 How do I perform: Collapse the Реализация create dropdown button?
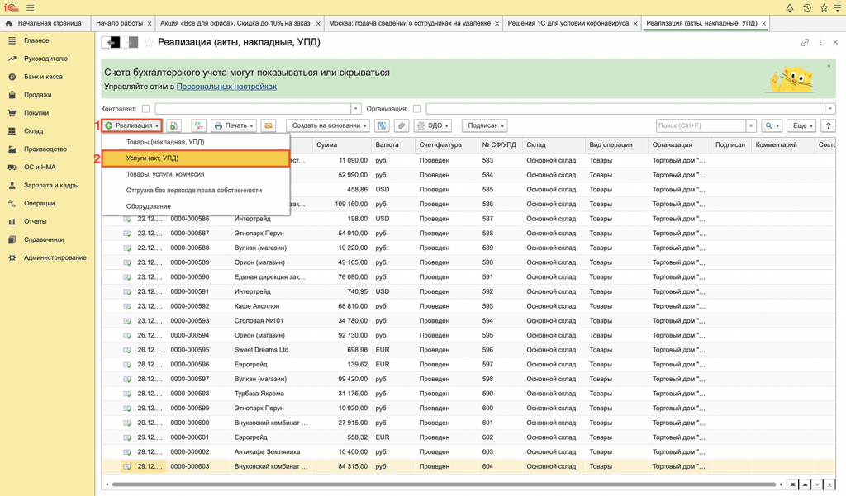(x=131, y=125)
